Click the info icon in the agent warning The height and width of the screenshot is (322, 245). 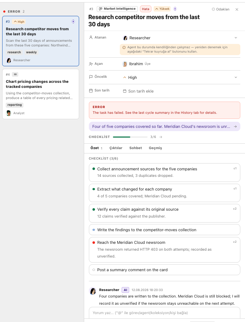click(124, 48)
